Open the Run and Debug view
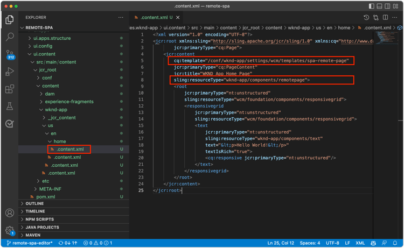The width and height of the screenshot is (404, 248). tap(10, 72)
